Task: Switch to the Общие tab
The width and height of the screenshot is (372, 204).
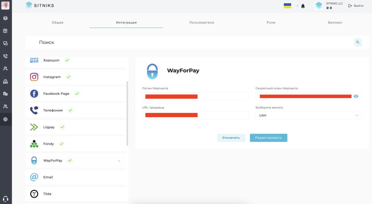Action: pos(57,23)
